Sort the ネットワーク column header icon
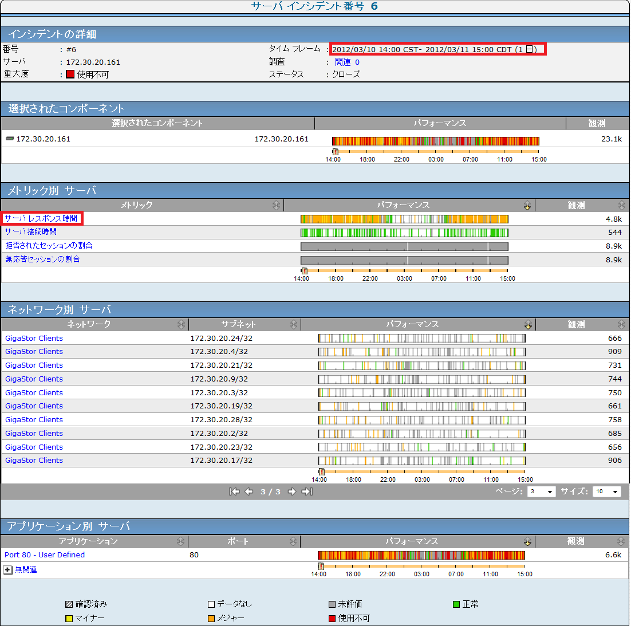This screenshot has width=631, height=641. pyautogui.click(x=182, y=325)
